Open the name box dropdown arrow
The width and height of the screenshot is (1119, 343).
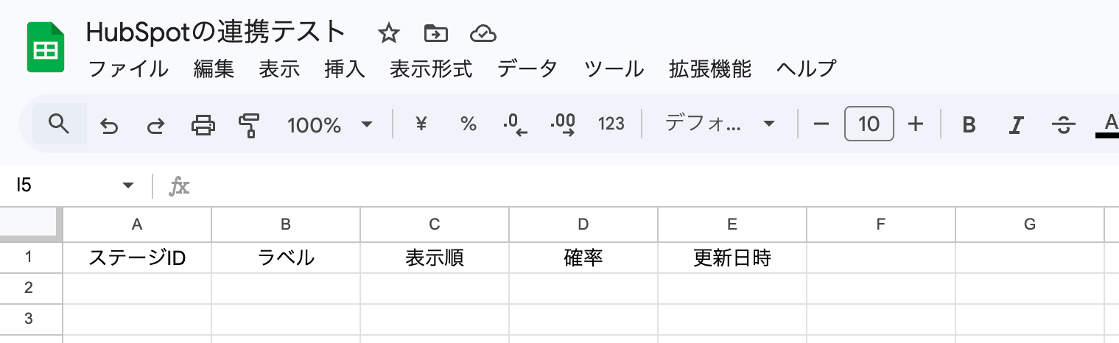[128, 185]
